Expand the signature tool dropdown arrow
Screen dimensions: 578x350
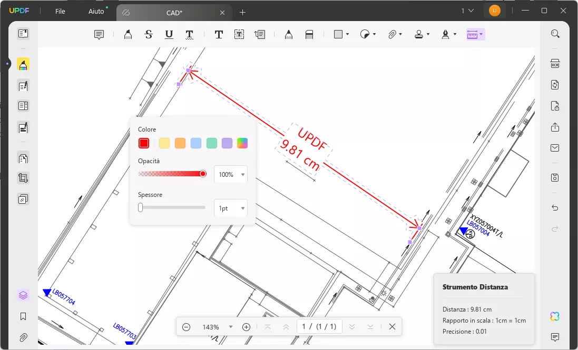coord(455,34)
